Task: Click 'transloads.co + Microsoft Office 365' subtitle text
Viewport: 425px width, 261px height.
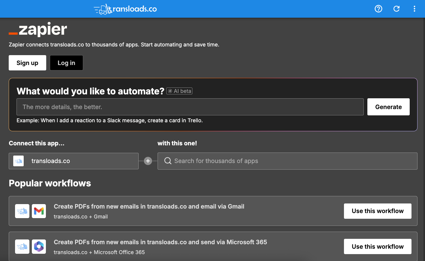Action: tap(99, 252)
